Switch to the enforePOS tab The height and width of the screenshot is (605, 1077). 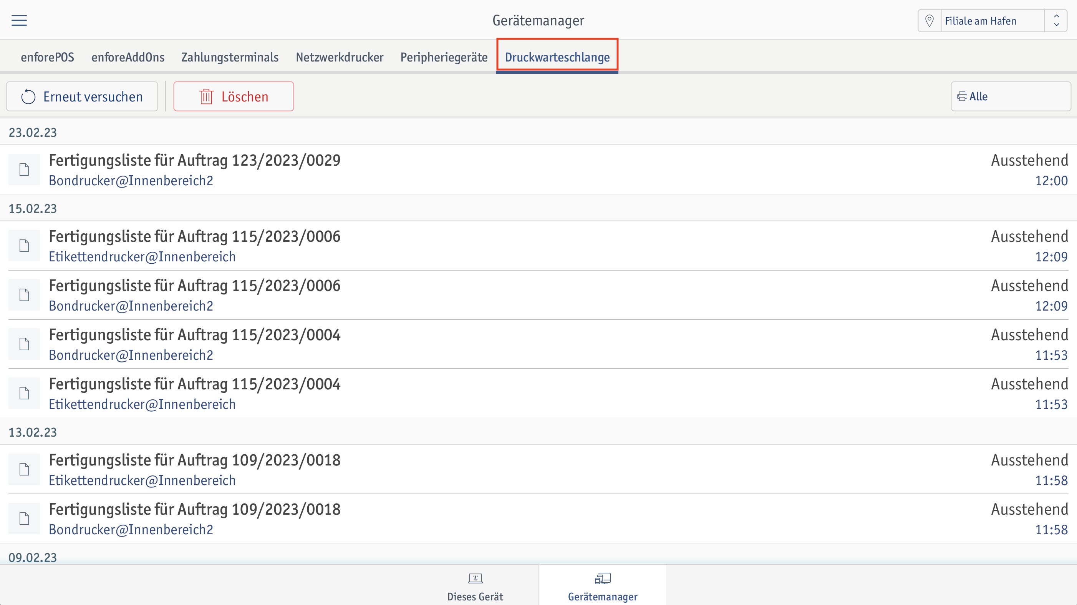(48, 57)
